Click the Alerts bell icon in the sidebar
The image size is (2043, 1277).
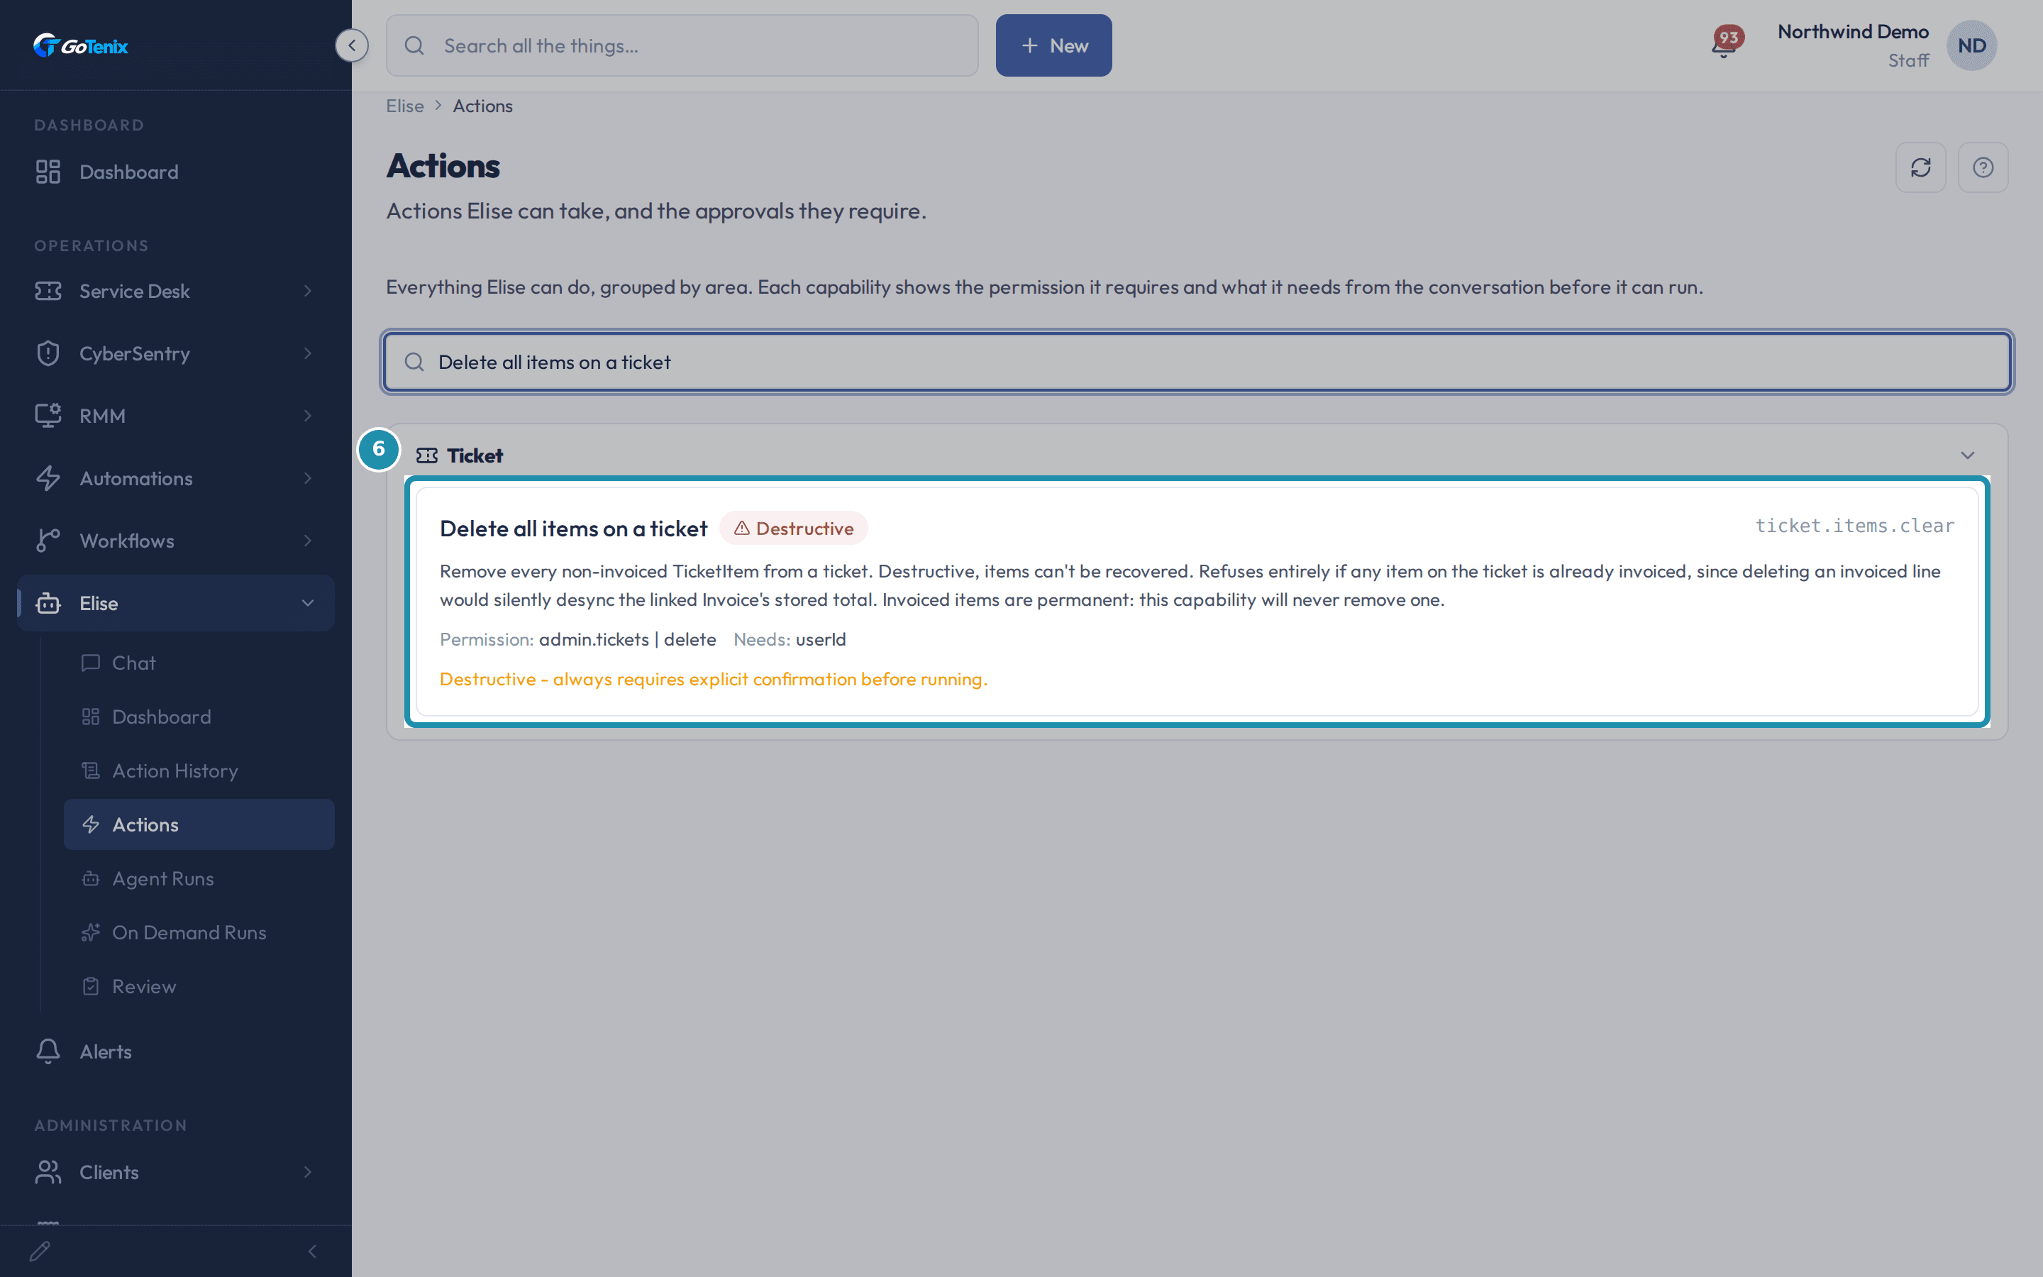point(48,1051)
